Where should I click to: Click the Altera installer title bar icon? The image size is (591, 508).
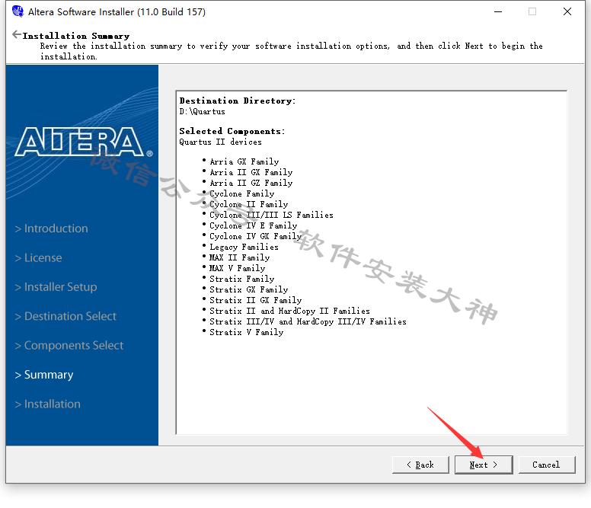click(18, 11)
